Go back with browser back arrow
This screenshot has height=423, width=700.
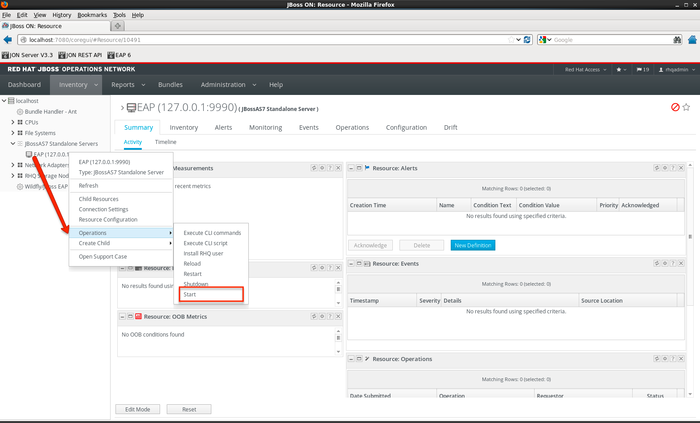click(x=8, y=40)
